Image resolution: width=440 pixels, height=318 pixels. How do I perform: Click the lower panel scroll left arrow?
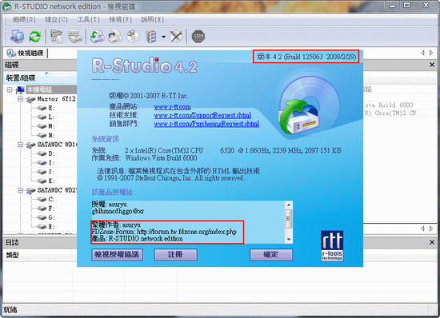(x=422, y=229)
